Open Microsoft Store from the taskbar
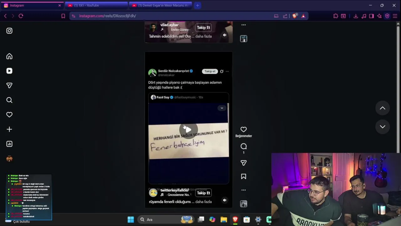 coord(247,219)
